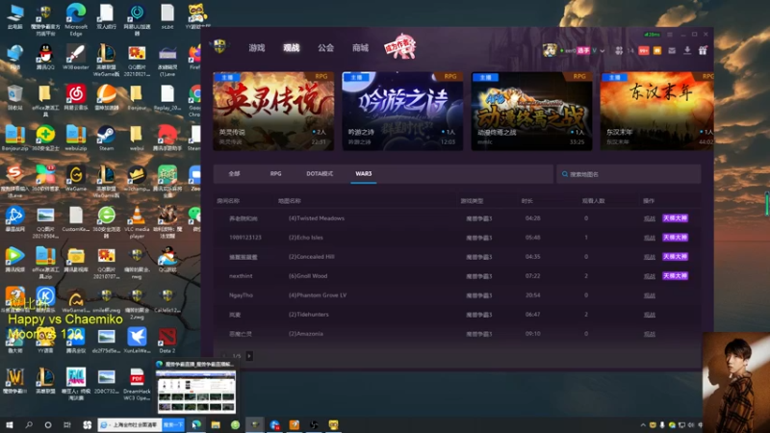Spectate the Amazonia match
The height and width of the screenshot is (433, 770).
click(649, 334)
